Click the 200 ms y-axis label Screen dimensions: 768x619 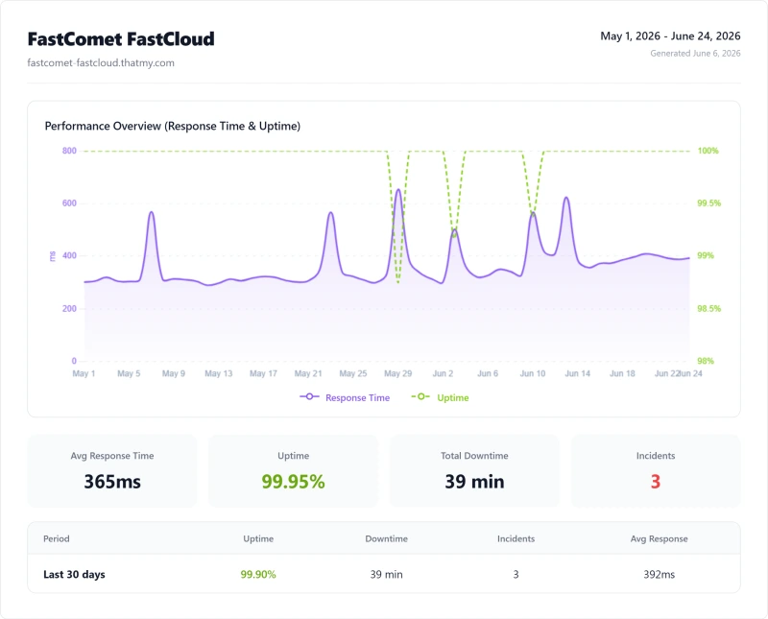tap(69, 308)
